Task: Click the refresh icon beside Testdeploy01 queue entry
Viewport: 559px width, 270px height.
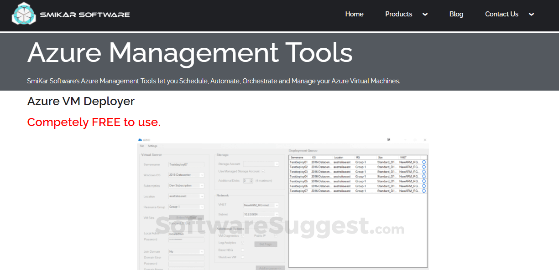Action: pos(423,162)
